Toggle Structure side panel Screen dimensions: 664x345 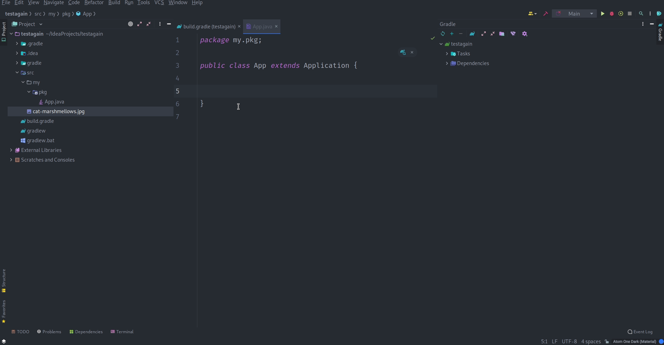coord(3,281)
